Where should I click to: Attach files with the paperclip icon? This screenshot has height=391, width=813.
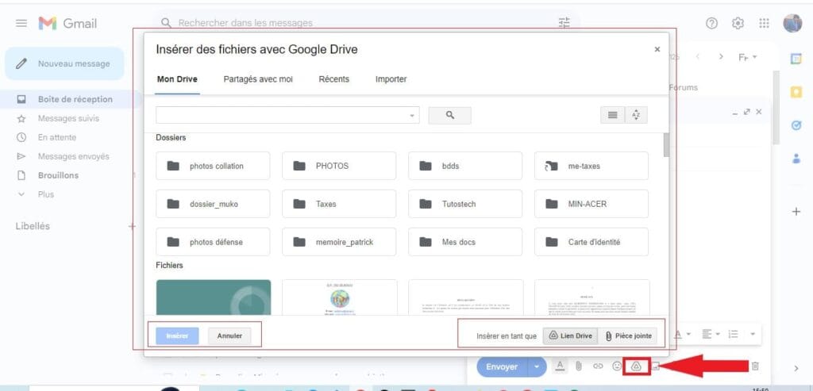pyautogui.click(x=579, y=366)
